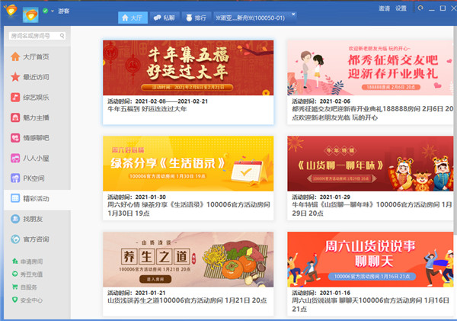Open the 都秀征婚交友吧 banner
The height and width of the screenshot is (321, 457).
[370, 68]
